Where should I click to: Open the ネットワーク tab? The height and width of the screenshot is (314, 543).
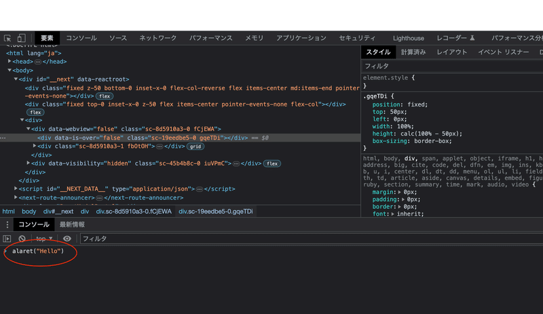(x=158, y=38)
